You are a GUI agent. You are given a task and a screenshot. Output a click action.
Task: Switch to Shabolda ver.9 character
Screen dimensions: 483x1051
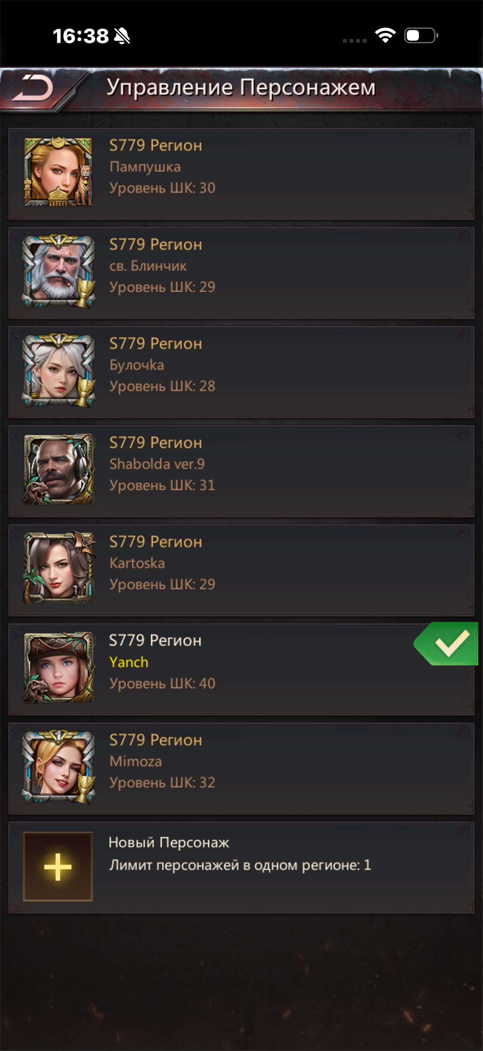point(241,471)
